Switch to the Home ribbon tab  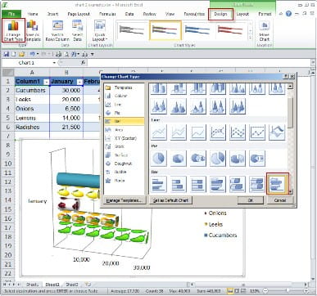point(33,14)
